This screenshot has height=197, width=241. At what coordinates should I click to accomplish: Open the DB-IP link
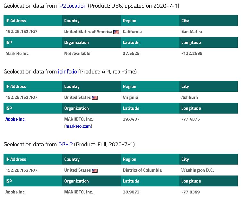click(x=65, y=144)
